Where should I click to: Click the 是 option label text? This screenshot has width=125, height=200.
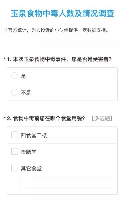(23, 76)
